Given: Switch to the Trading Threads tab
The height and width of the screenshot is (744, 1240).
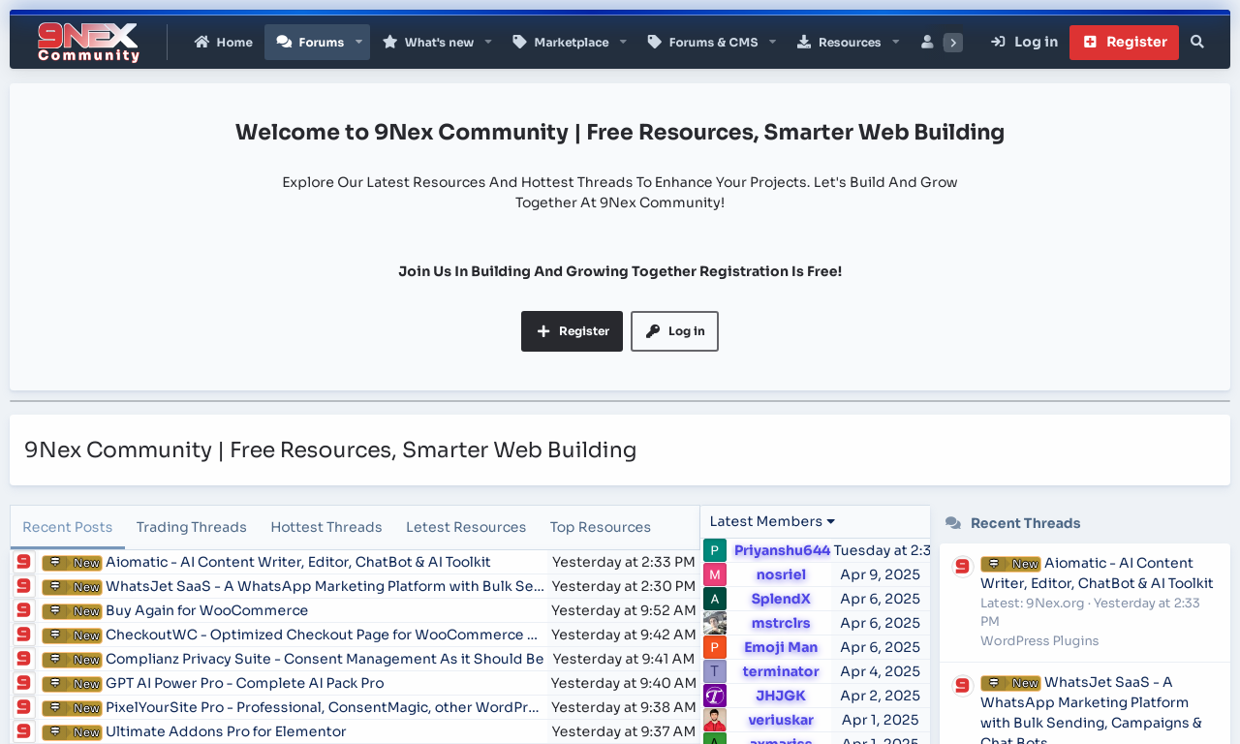Looking at the screenshot, I should click(192, 527).
